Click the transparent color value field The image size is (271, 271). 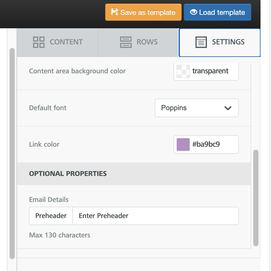[x=206, y=71]
